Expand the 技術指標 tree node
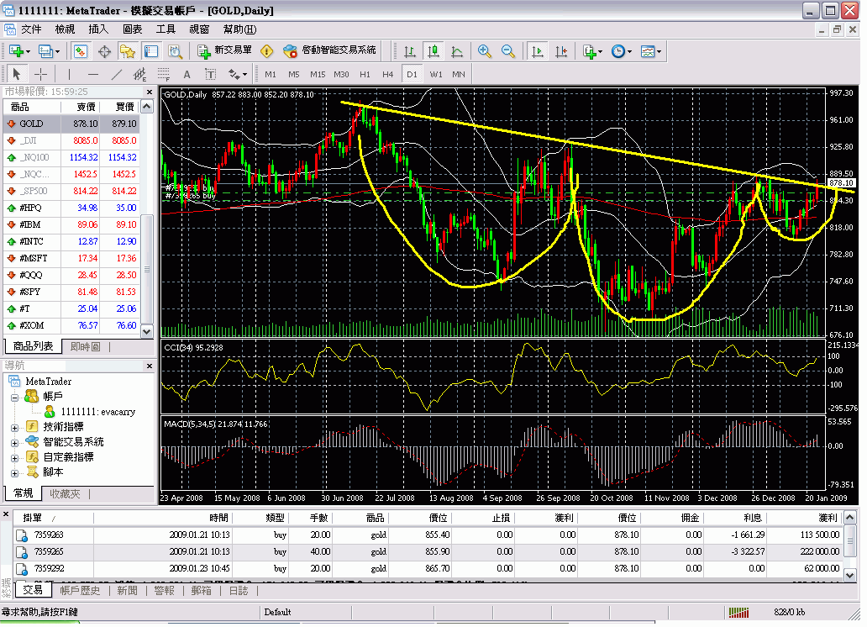Viewport: 867px width, 627px height. (15, 428)
